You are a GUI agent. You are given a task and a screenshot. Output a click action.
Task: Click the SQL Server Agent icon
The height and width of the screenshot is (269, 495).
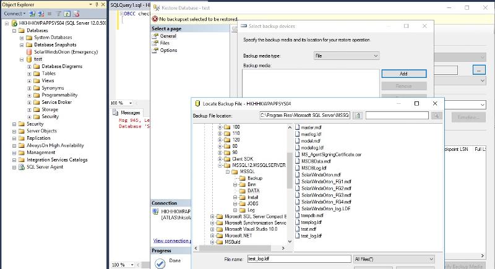click(x=22, y=167)
